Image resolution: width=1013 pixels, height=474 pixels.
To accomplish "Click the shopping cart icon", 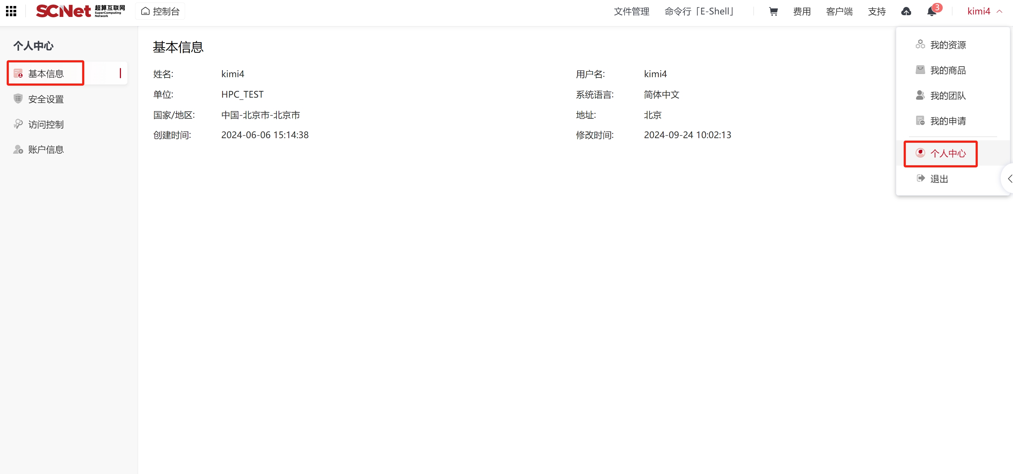I will click(x=773, y=11).
